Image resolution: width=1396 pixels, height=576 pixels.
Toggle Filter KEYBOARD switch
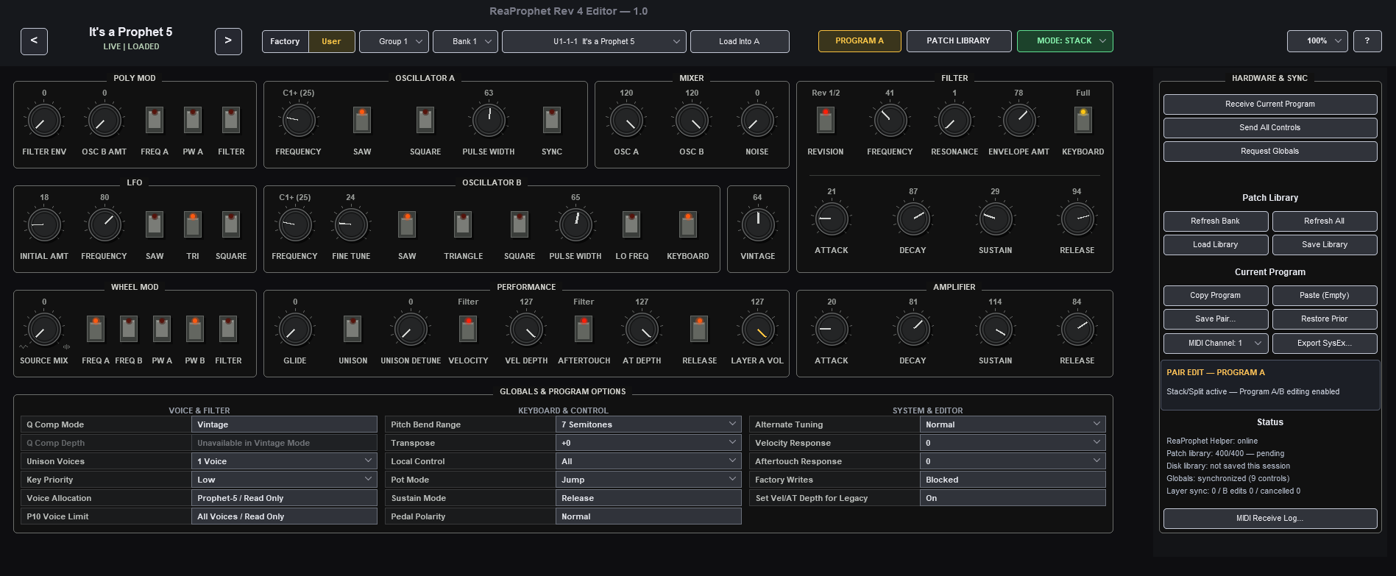[1083, 120]
